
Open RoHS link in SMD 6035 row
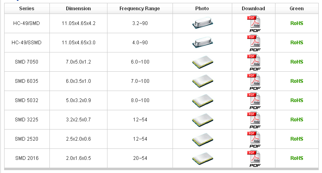pyautogui.click(x=296, y=81)
